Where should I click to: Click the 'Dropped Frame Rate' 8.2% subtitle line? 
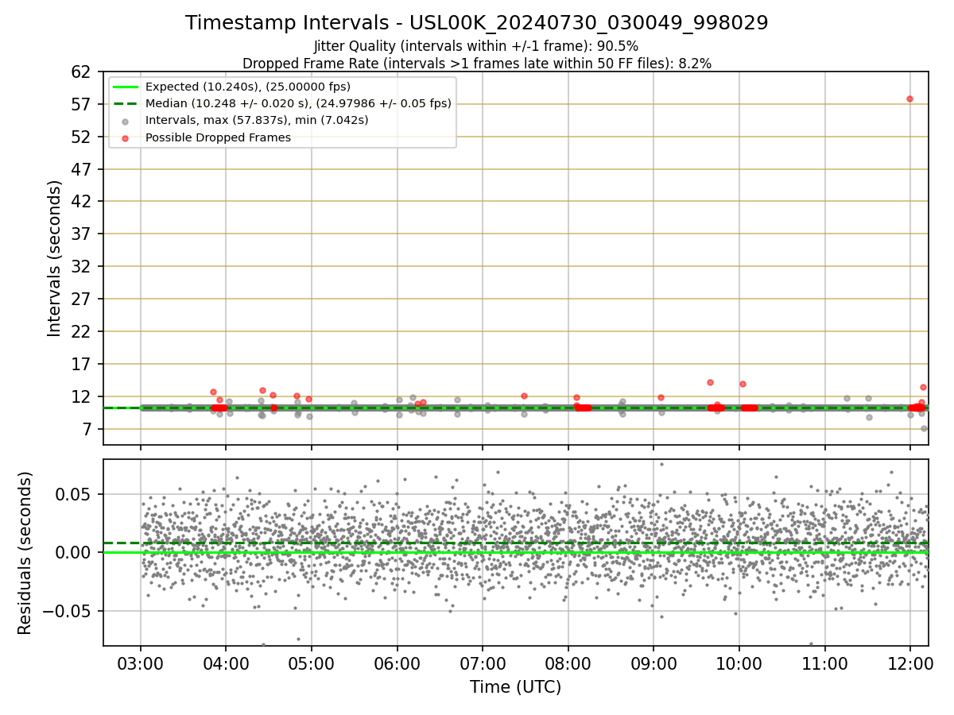click(x=477, y=63)
